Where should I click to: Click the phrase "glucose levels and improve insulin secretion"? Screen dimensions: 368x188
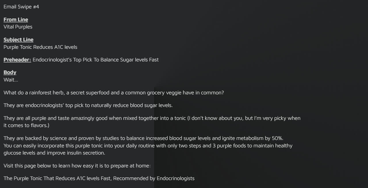pyautogui.click(x=54, y=153)
